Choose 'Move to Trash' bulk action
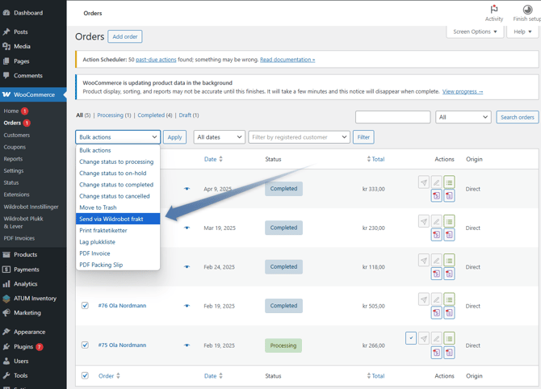This screenshot has width=541, height=389. [118, 207]
